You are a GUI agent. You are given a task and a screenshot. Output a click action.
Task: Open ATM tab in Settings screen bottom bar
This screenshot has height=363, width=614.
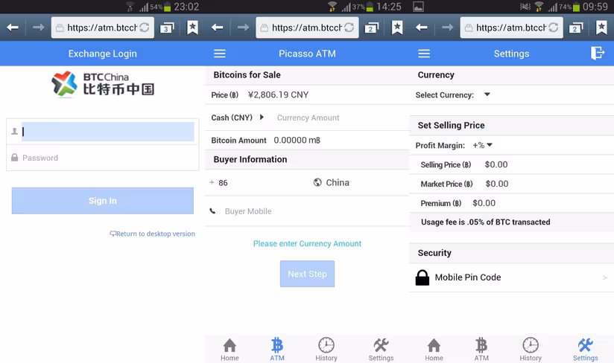(481, 350)
